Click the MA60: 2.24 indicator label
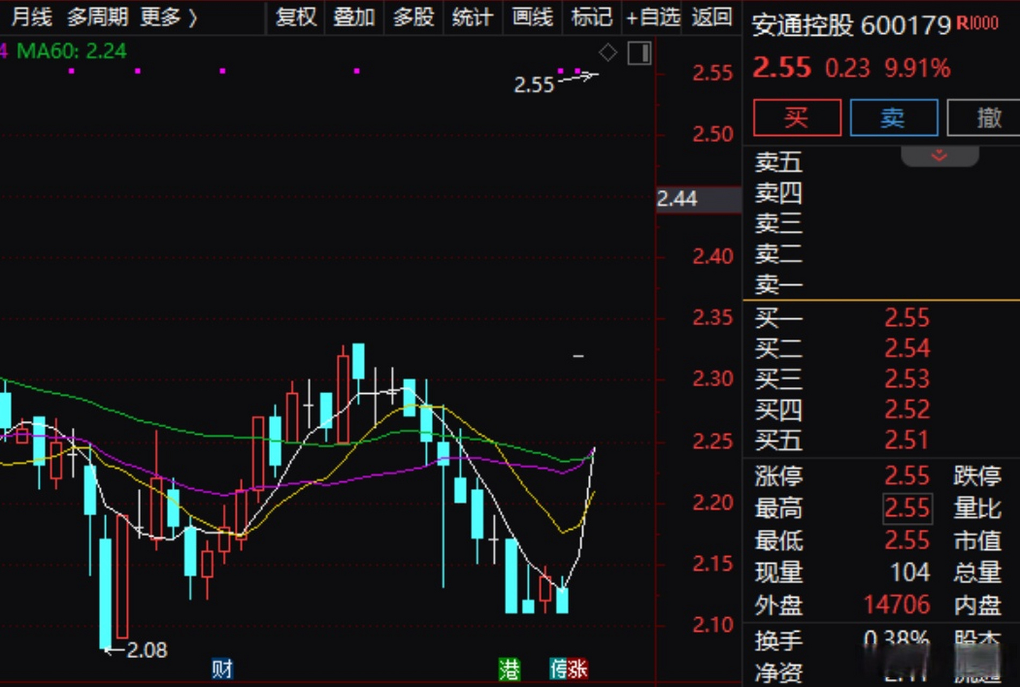The image size is (1020, 687). [71, 51]
